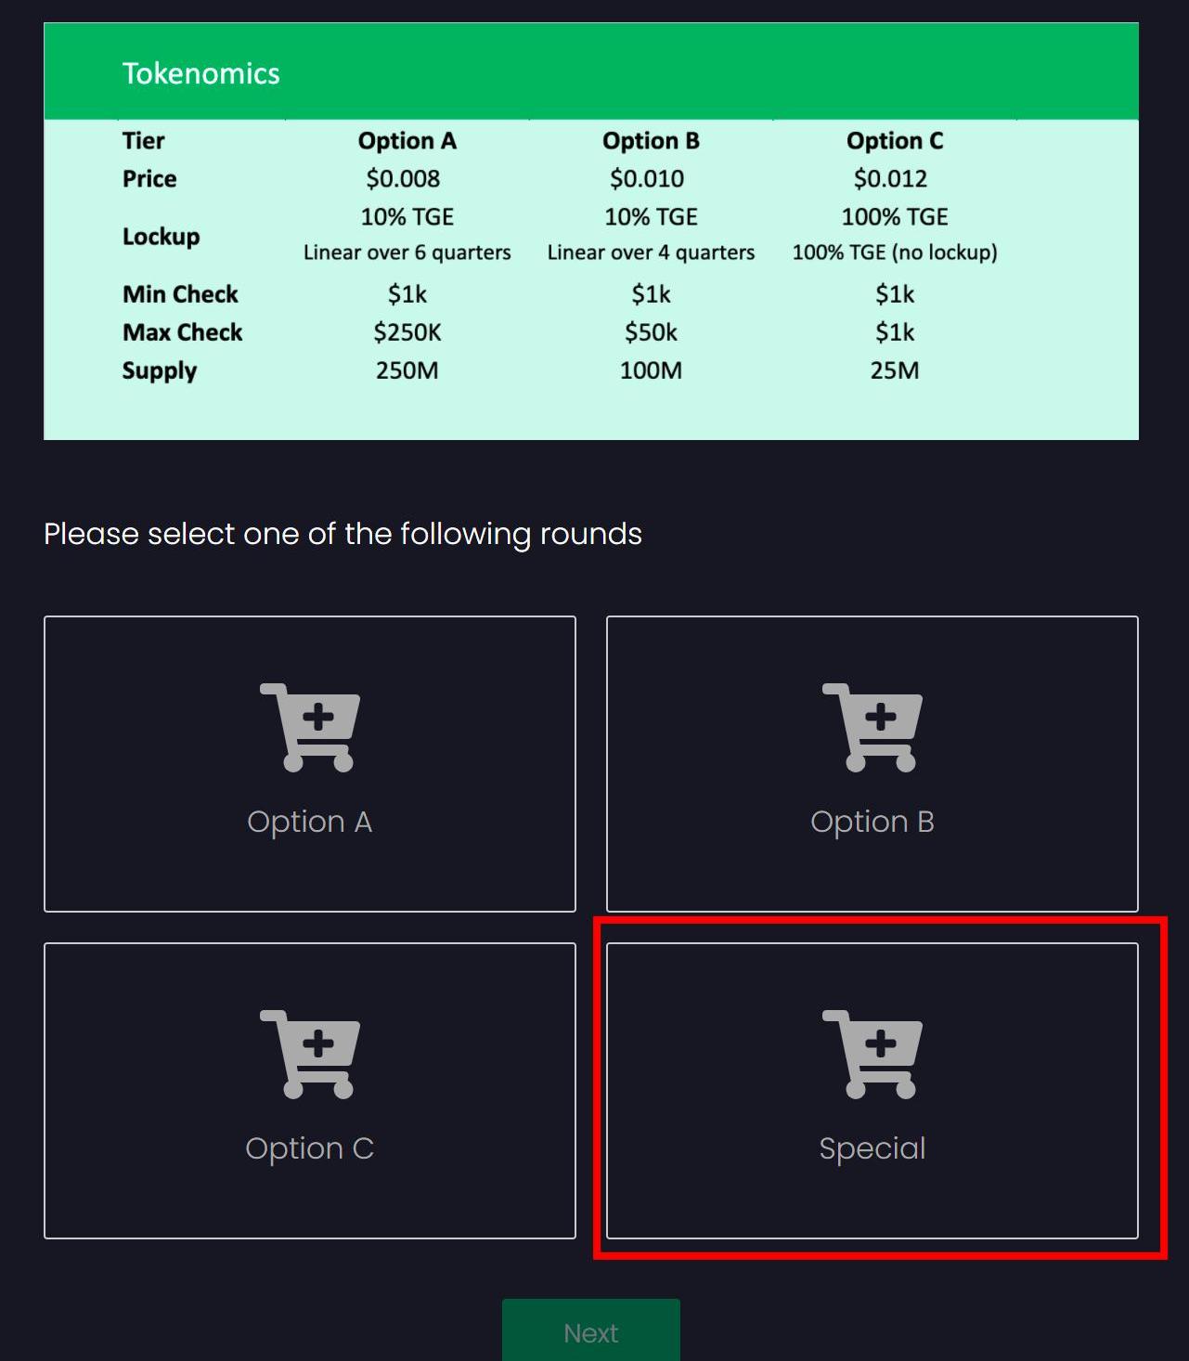Click the 25M supply value
This screenshot has width=1189, height=1361.
point(895,370)
